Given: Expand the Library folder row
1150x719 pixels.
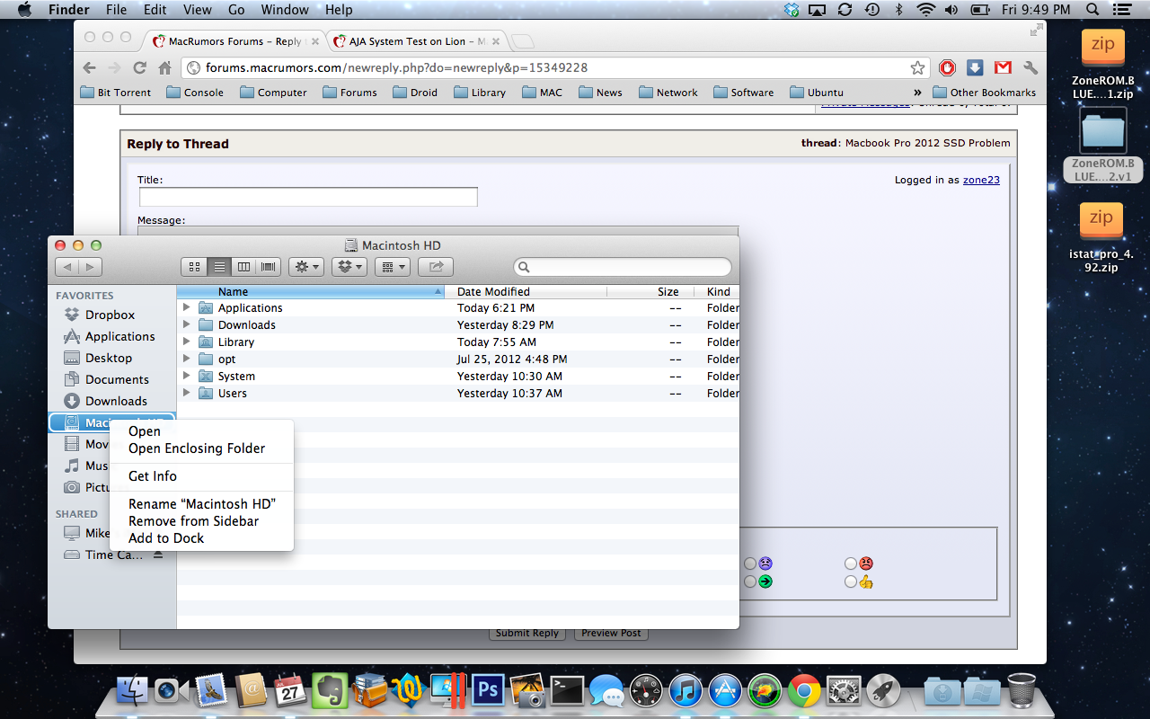Looking at the screenshot, I should point(187,342).
